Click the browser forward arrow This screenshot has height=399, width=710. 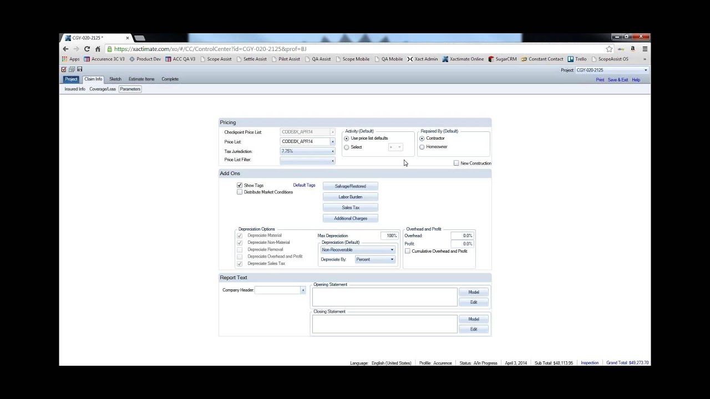click(76, 49)
